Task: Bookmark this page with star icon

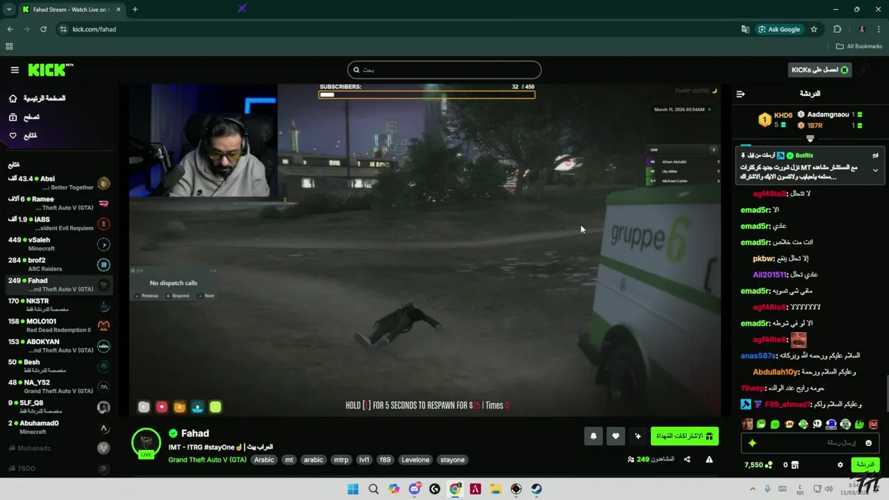Action: click(814, 29)
